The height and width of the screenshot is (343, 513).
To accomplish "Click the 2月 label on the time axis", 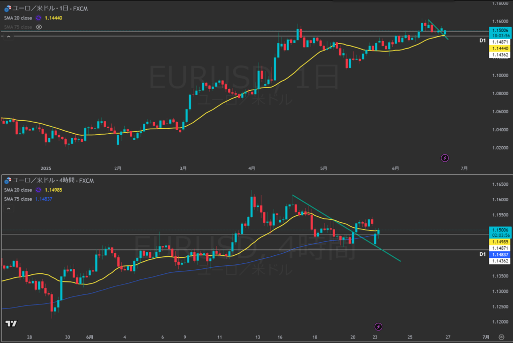I will pyautogui.click(x=117, y=168).
